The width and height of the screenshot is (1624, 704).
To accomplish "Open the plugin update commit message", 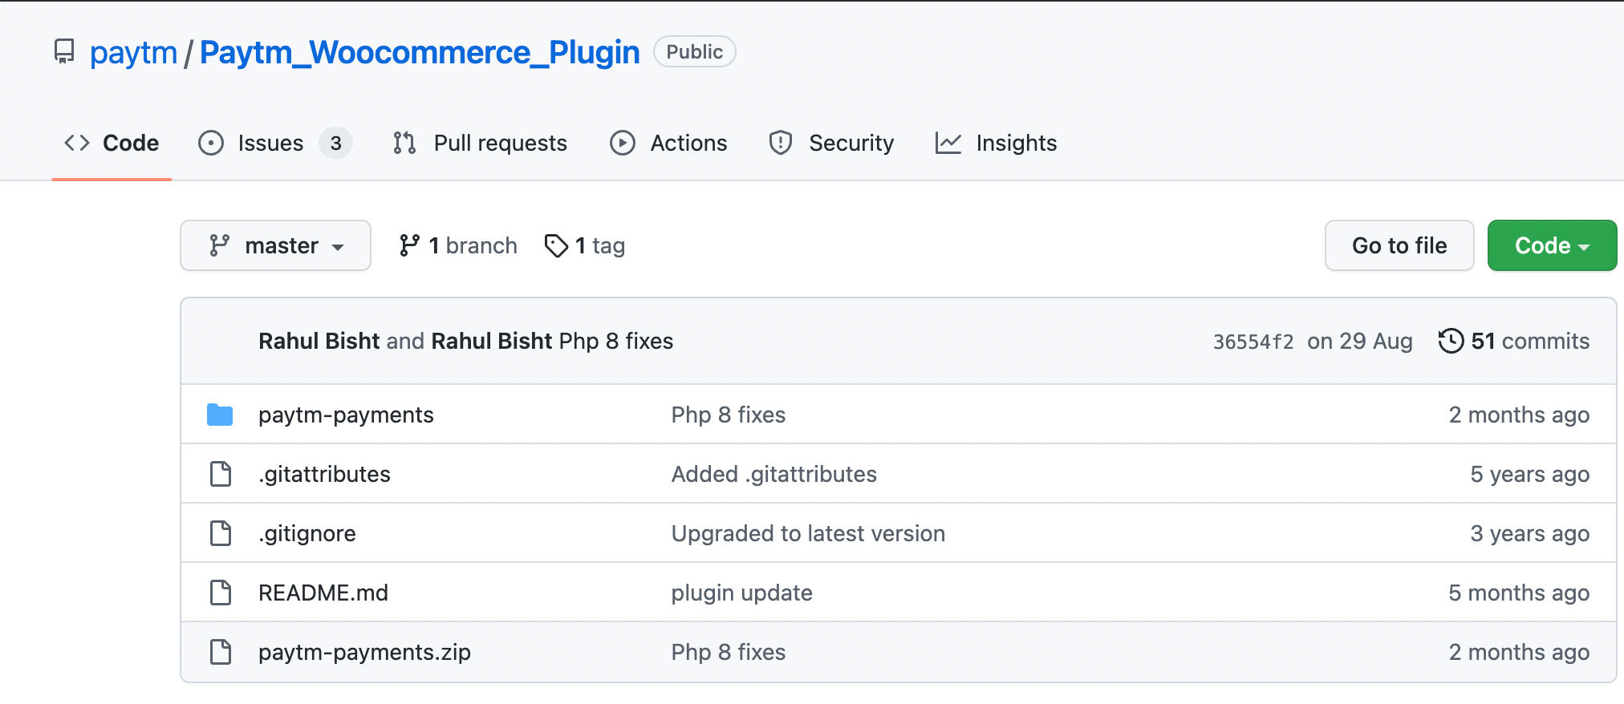I will click(742, 593).
